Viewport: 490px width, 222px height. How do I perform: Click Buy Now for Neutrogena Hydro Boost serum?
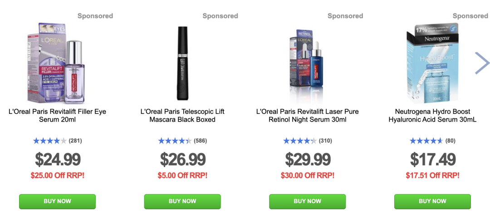click(432, 202)
